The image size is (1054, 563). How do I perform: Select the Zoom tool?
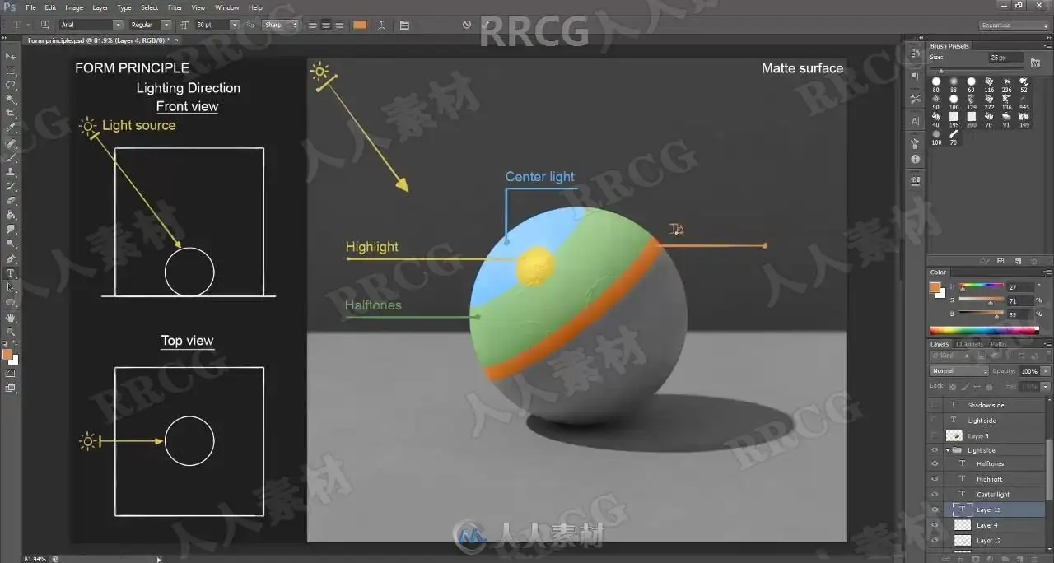coord(11,332)
